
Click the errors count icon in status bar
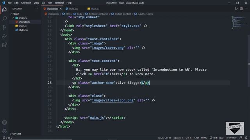(5, 138)
